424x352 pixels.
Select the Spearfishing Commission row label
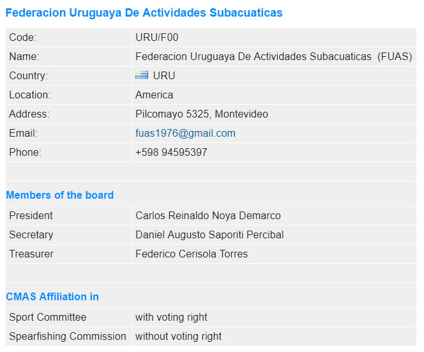tap(68, 336)
